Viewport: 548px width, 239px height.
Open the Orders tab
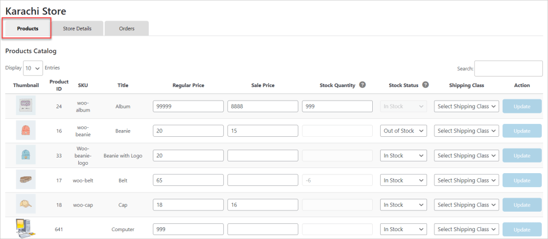coord(127,28)
